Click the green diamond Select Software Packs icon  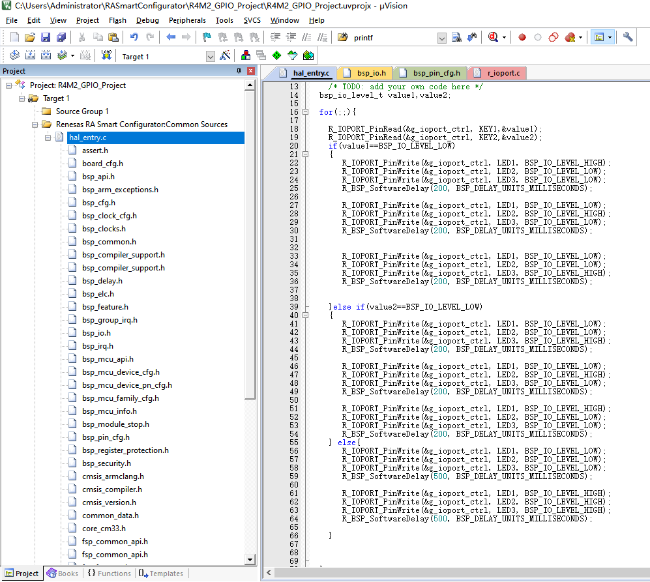(x=277, y=55)
